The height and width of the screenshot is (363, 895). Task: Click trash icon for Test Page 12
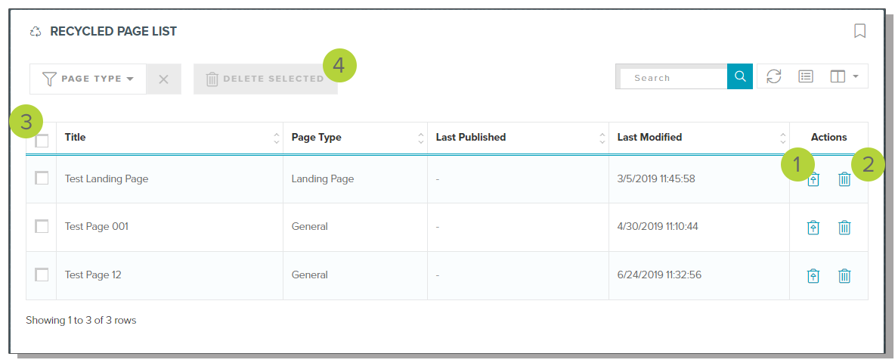844,275
